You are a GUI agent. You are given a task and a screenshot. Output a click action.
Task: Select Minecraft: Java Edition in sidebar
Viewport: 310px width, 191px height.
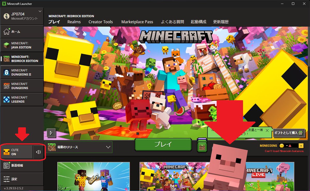click(x=22, y=45)
